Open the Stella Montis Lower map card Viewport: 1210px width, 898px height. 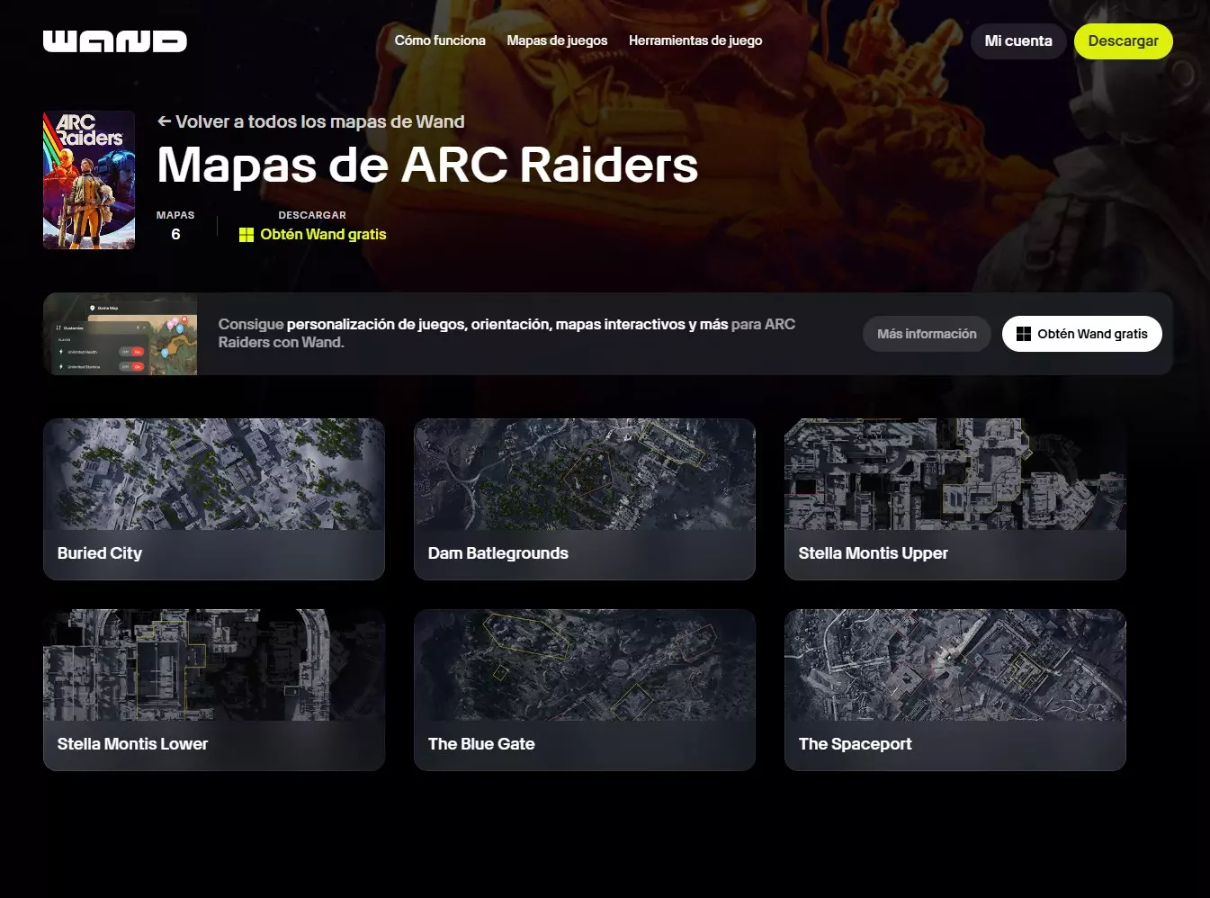pos(214,690)
